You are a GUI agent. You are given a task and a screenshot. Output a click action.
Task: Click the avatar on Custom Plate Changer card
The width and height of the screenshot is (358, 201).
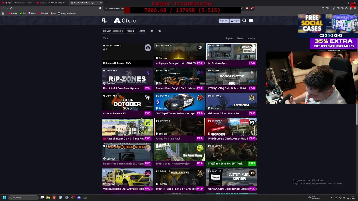[252, 173]
